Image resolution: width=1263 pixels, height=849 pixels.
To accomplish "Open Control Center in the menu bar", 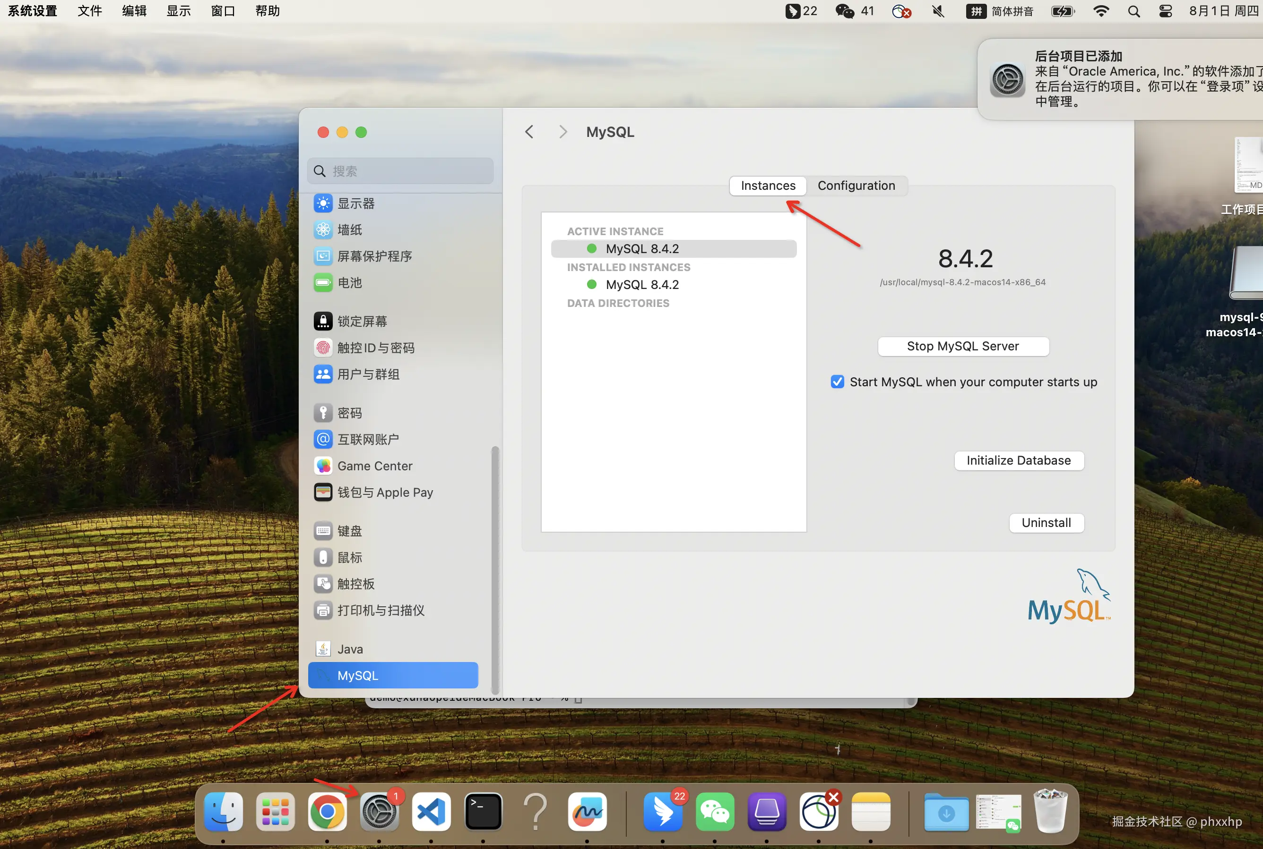I will 1165,11.
